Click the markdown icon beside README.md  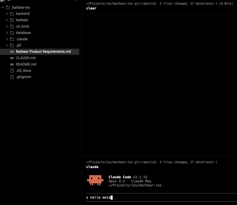(12, 65)
